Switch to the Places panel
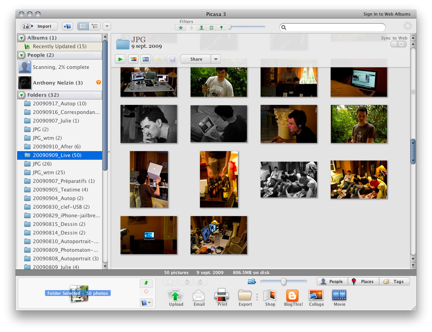The image size is (432, 332). click(x=362, y=281)
